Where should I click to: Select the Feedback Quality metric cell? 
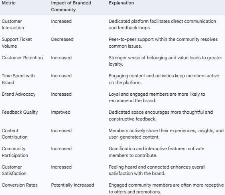(20, 112)
